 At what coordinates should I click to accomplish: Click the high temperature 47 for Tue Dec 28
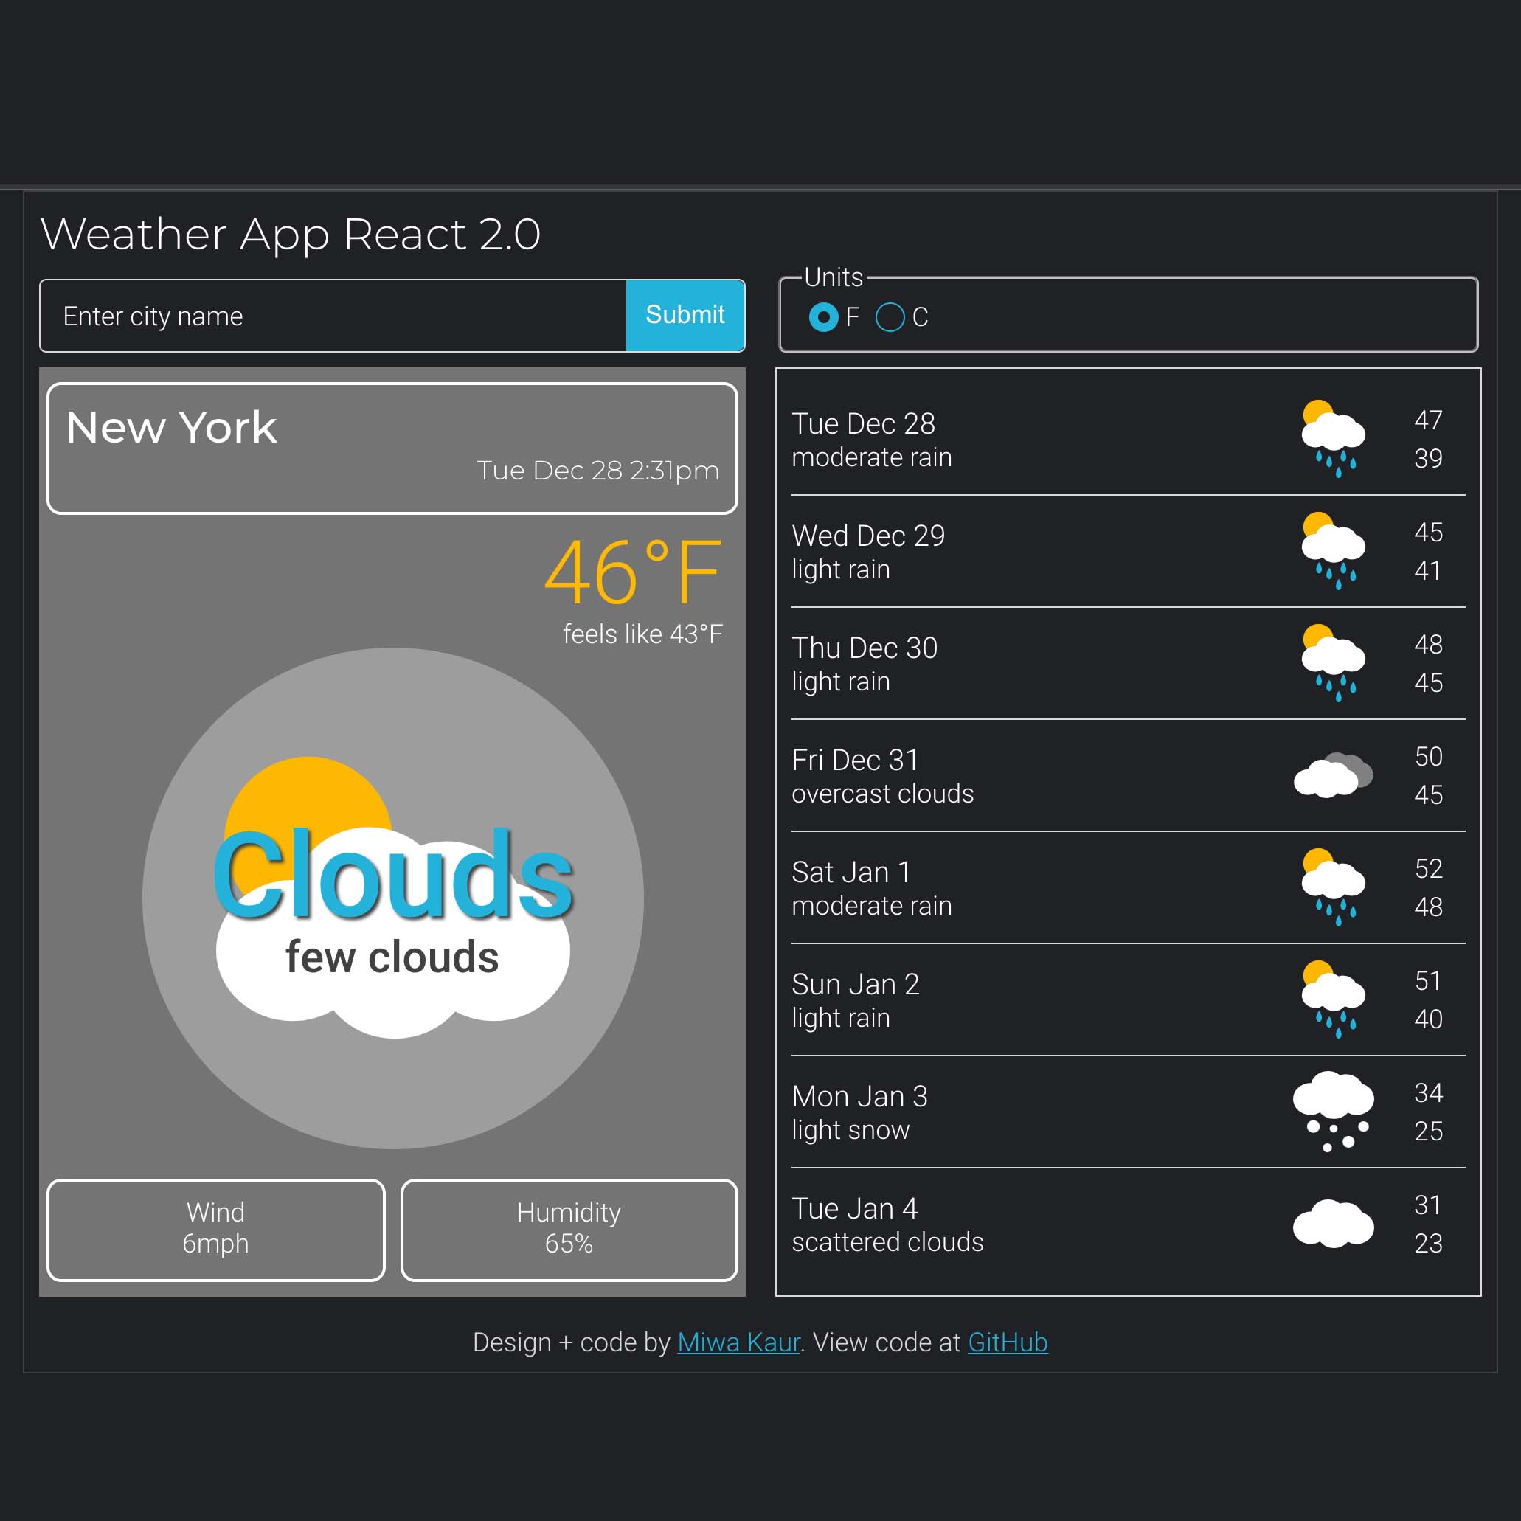pos(1428,420)
